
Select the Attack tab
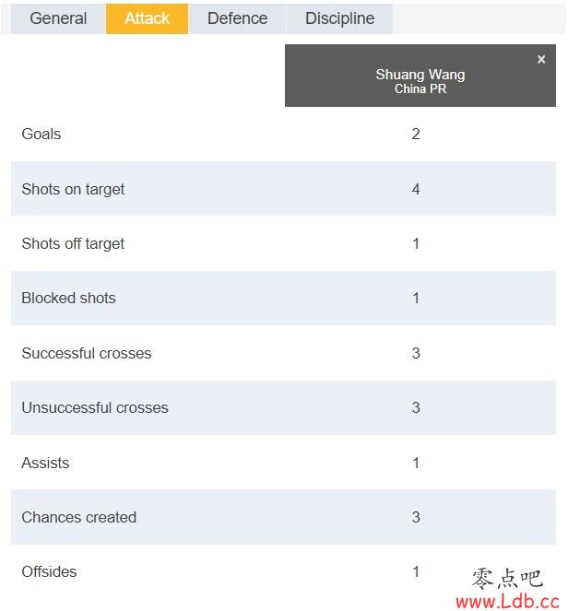[147, 18]
